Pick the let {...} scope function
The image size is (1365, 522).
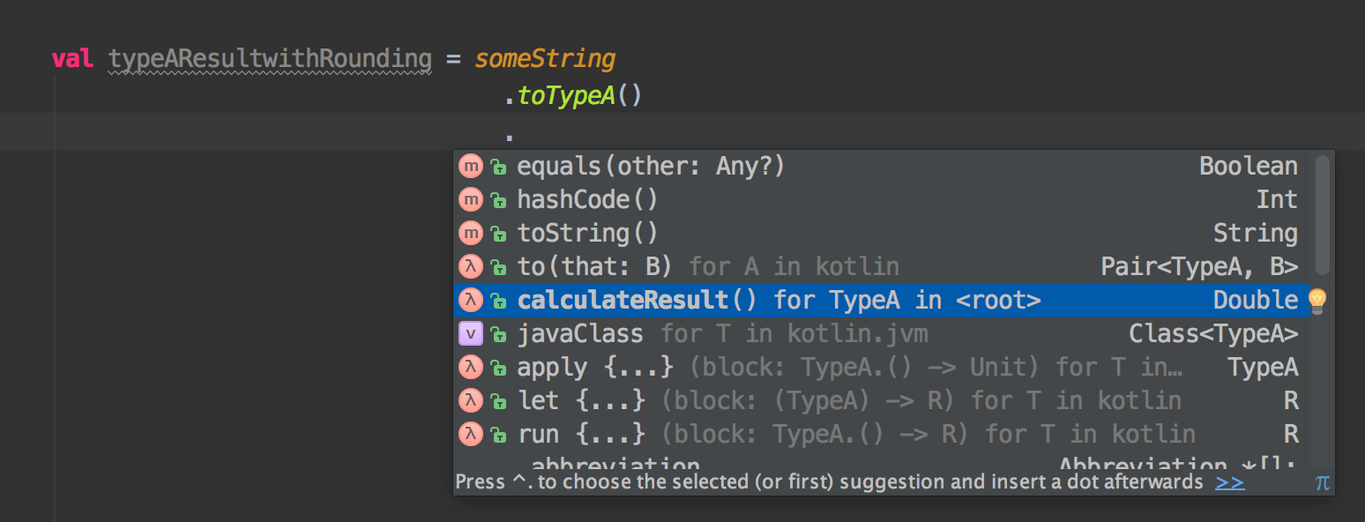point(581,400)
